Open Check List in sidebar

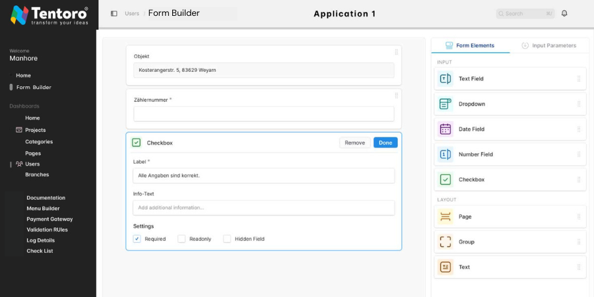coord(40,251)
